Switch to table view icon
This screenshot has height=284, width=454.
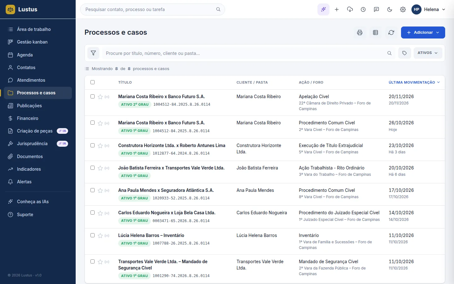click(x=375, y=33)
